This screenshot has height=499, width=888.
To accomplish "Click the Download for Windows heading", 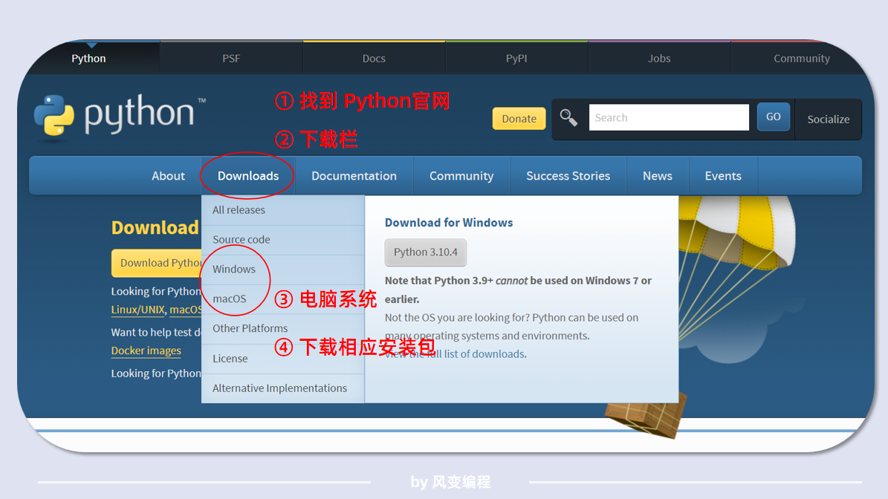I will (x=449, y=223).
